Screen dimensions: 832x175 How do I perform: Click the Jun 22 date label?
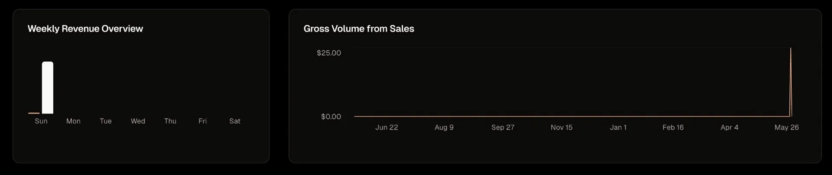387,127
